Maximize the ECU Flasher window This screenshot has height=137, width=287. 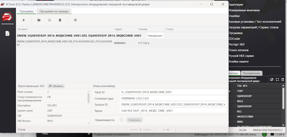click(212, 4)
